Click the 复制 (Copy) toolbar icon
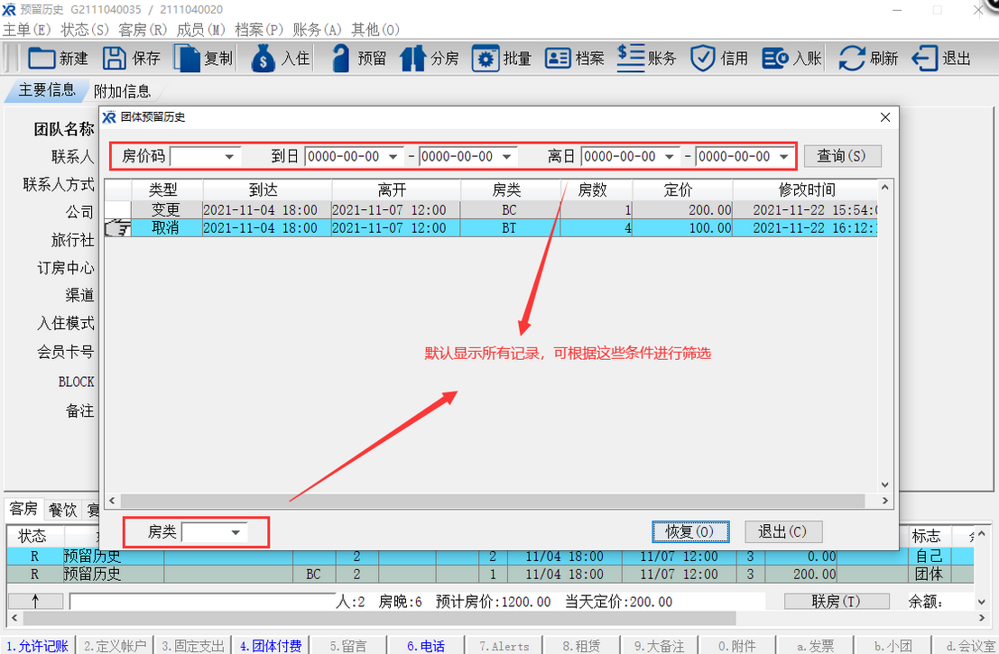The width and height of the screenshot is (999, 654). pyautogui.click(x=187, y=59)
